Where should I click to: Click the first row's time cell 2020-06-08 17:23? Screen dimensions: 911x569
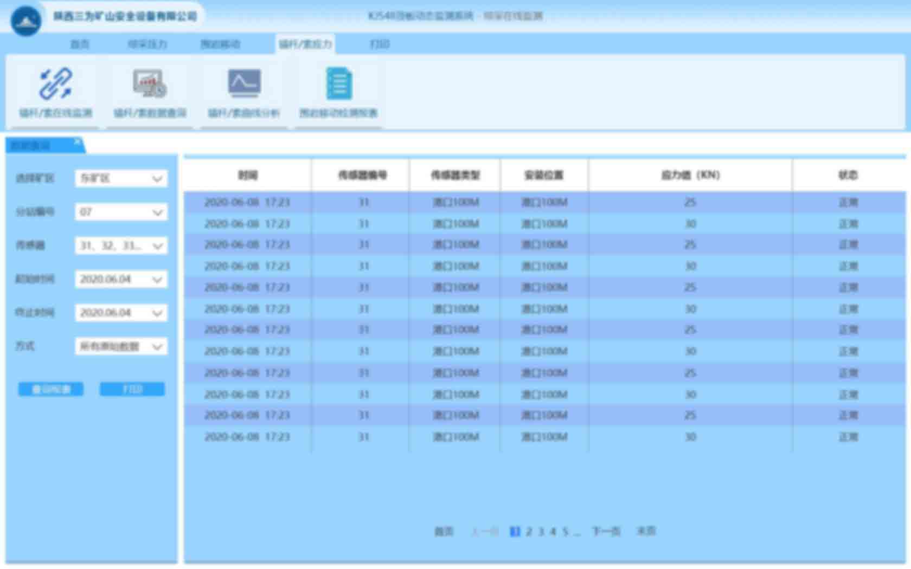pos(247,202)
